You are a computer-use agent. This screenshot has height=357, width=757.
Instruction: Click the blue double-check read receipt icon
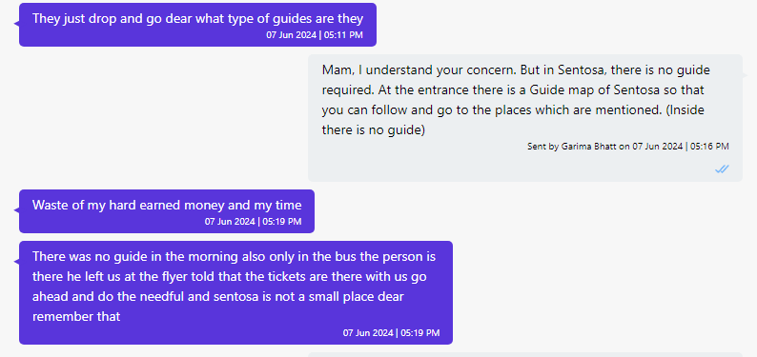pos(722,169)
